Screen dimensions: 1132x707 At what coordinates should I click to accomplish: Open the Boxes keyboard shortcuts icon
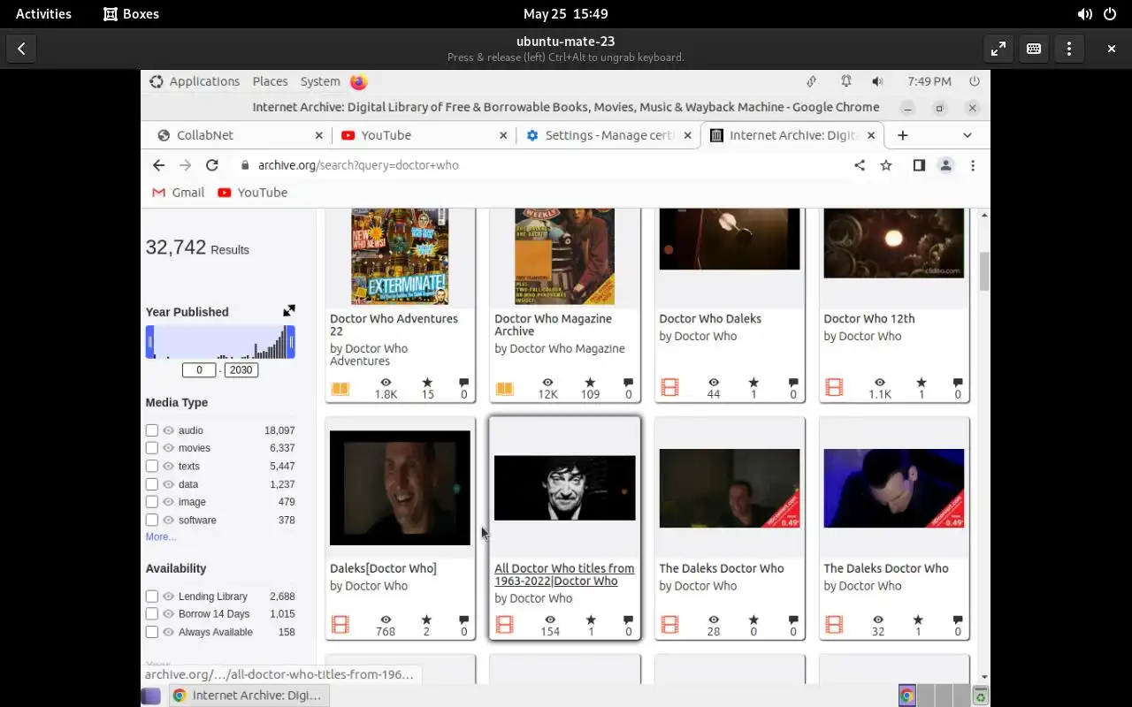(1034, 49)
